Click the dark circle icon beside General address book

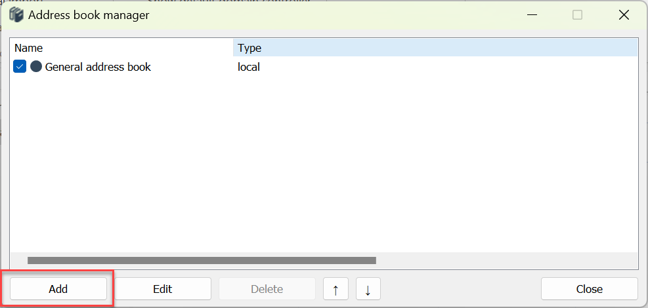point(36,66)
